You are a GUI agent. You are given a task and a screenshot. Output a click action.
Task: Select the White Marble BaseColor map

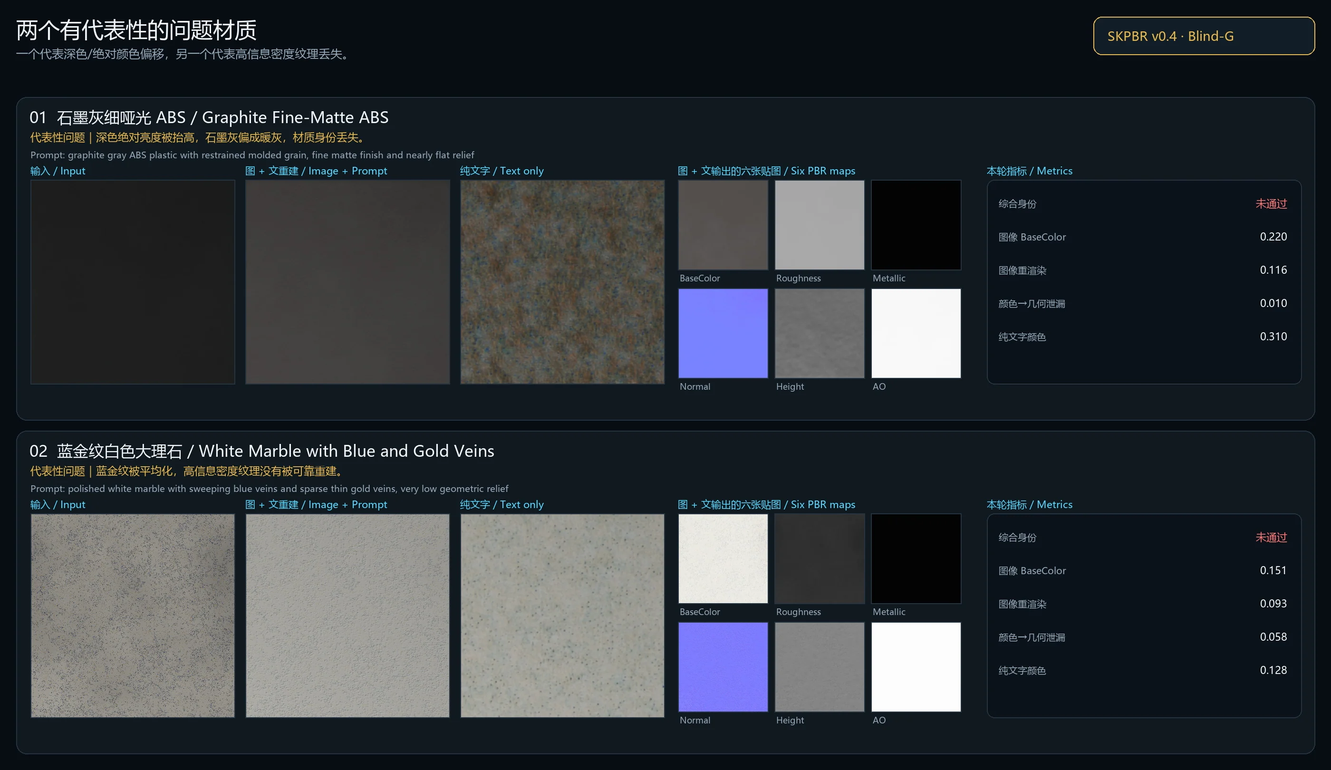click(x=723, y=559)
